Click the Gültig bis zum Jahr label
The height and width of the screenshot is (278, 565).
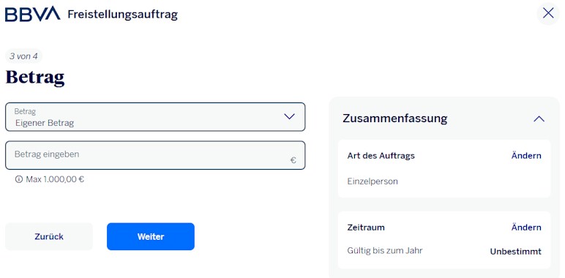(x=385, y=251)
